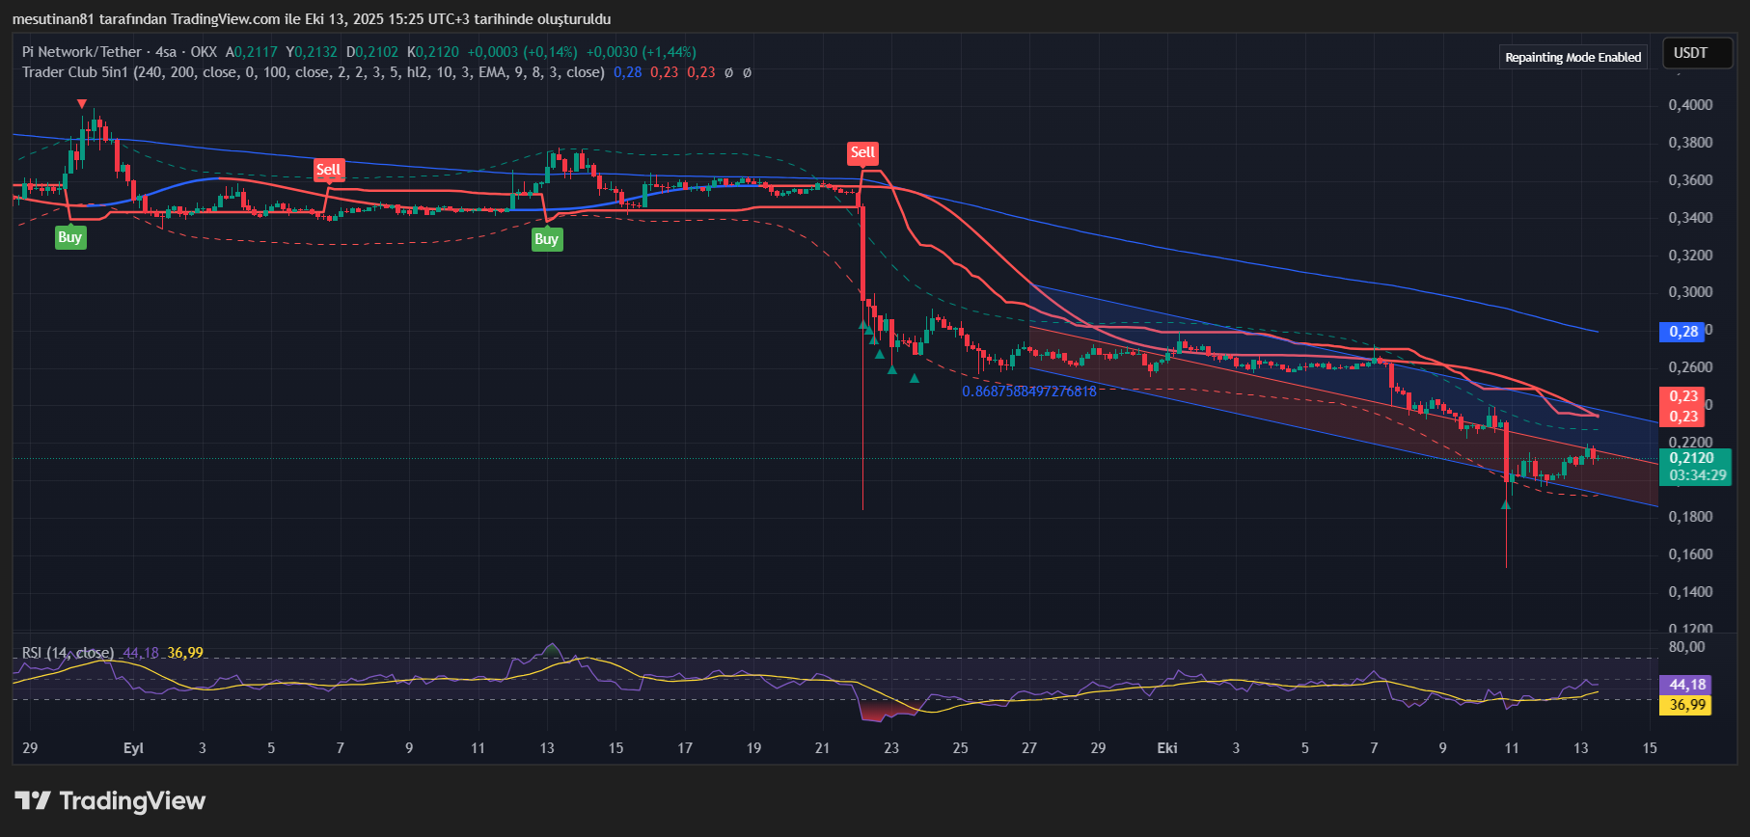Screen dimensions: 1750x837
Task: Click the green up-triangle below the Ekim 11 wick
Action: 1506,503
